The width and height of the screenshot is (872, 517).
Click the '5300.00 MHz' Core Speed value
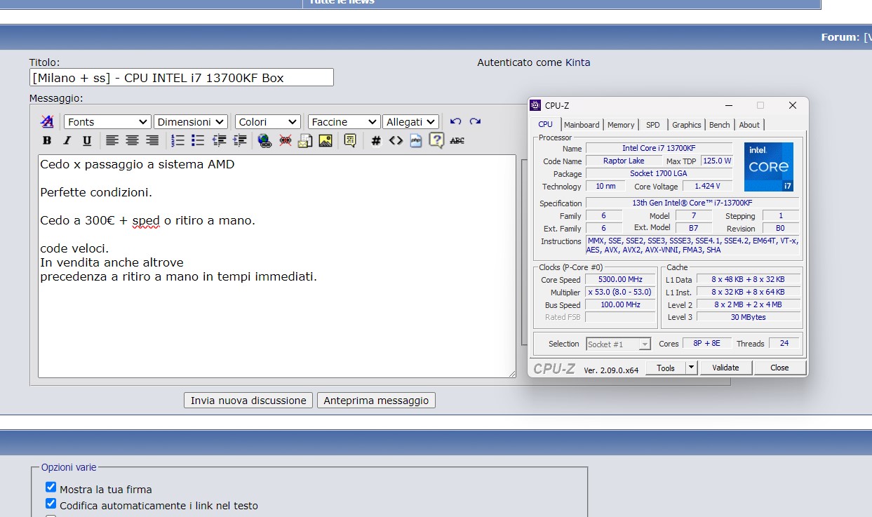point(621,279)
